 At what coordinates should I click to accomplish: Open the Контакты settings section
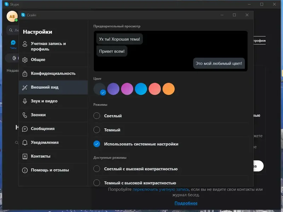tap(24, 156)
